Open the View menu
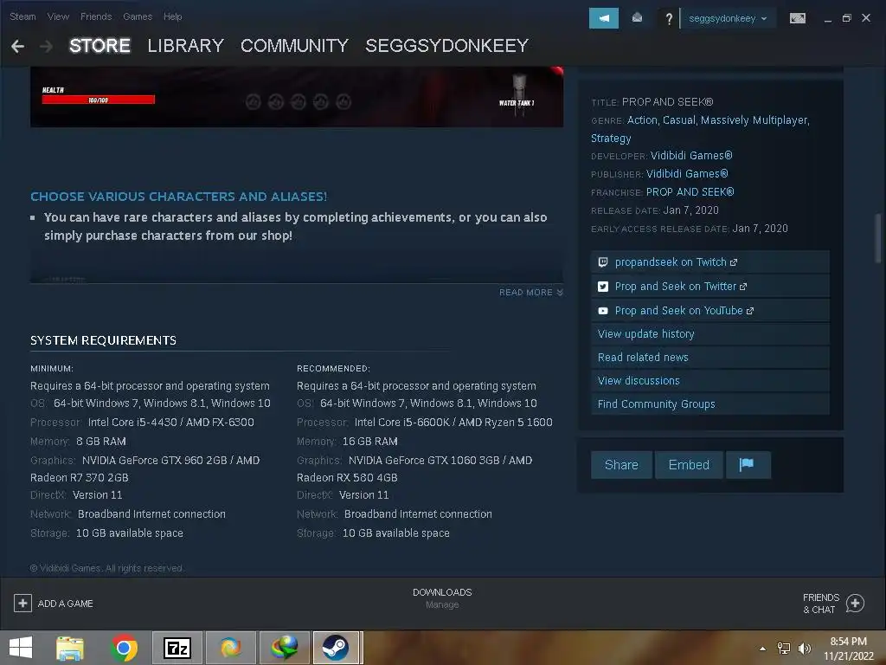Image resolution: width=886 pixels, height=665 pixels. pyautogui.click(x=58, y=16)
